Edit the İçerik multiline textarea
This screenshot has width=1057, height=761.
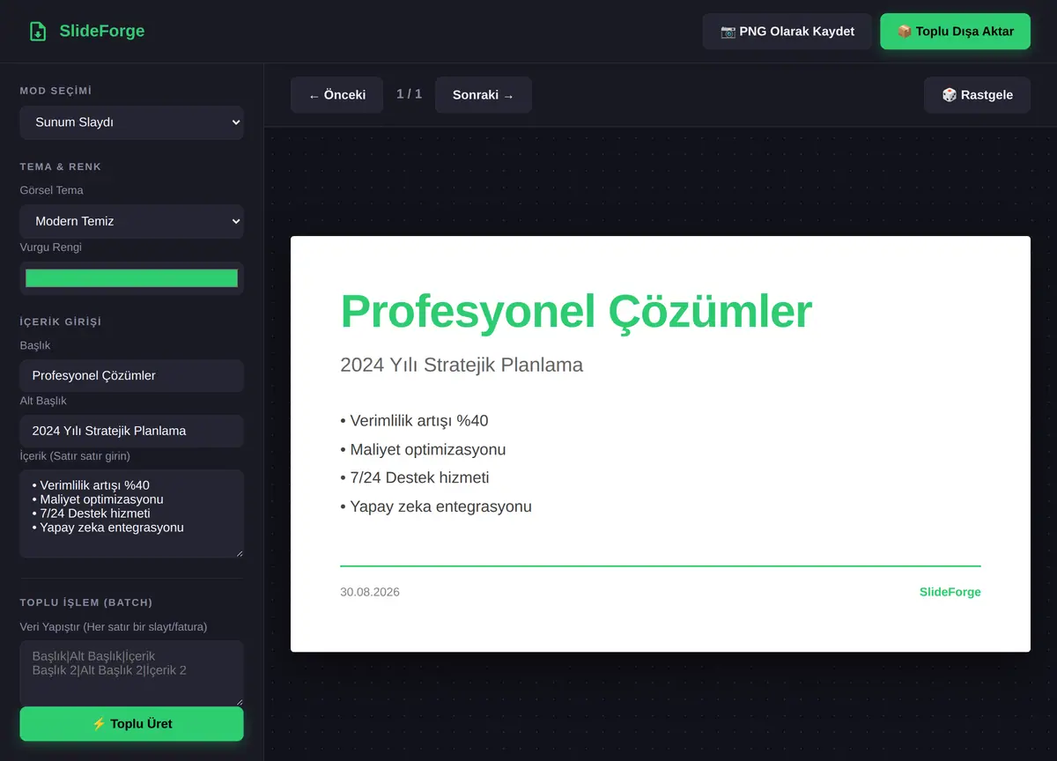[131, 513]
